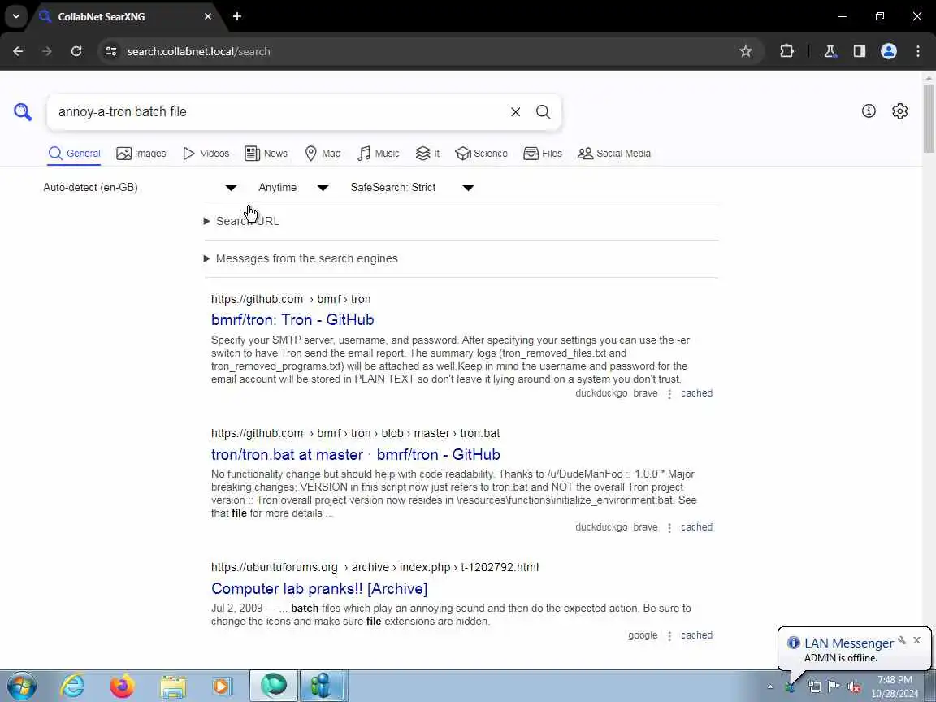
Task: Show hidden tray icons arrow
Action: [x=770, y=687]
